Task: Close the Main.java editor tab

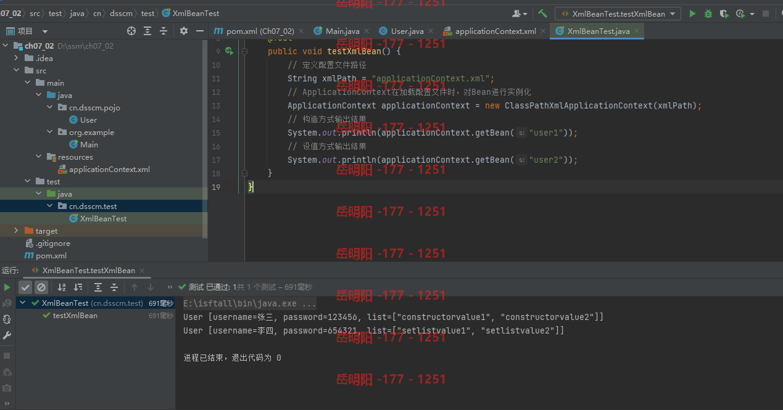Action: [x=366, y=31]
